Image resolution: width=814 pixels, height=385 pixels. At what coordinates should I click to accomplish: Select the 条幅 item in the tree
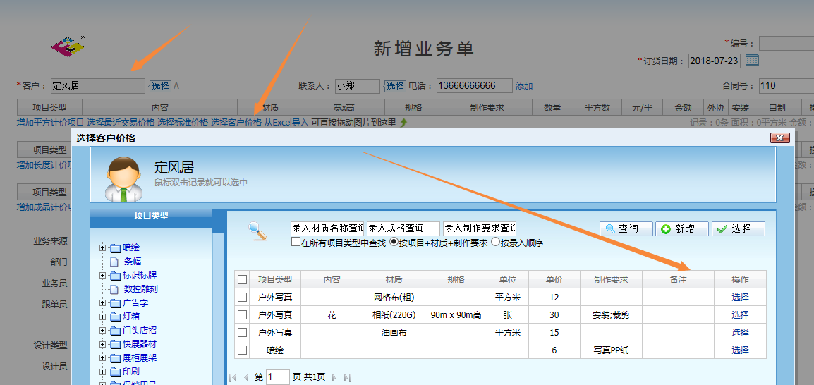point(132,262)
